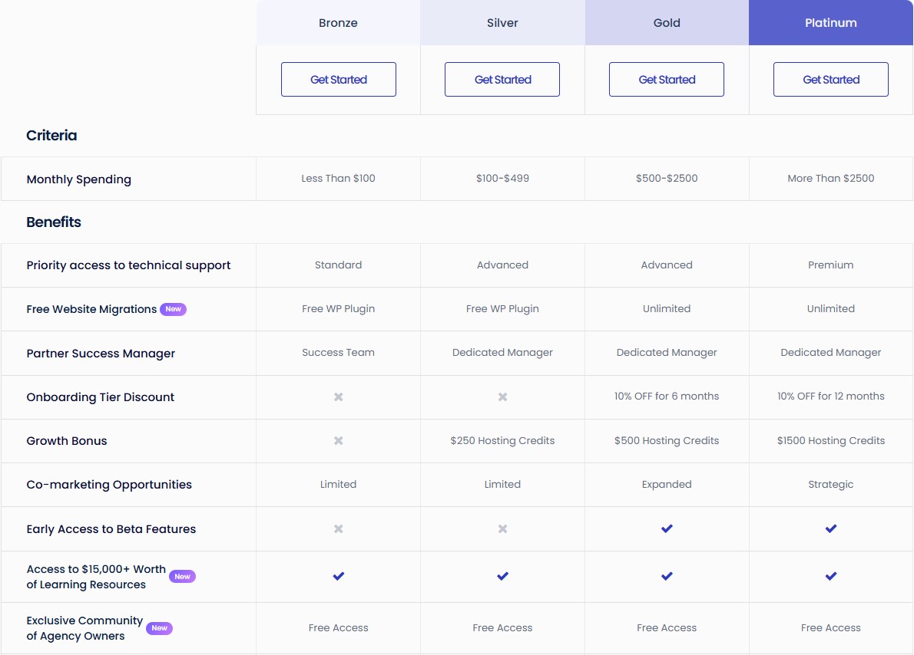The height and width of the screenshot is (655, 914).
Task: Select the Platinum column header
Action: click(x=830, y=22)
